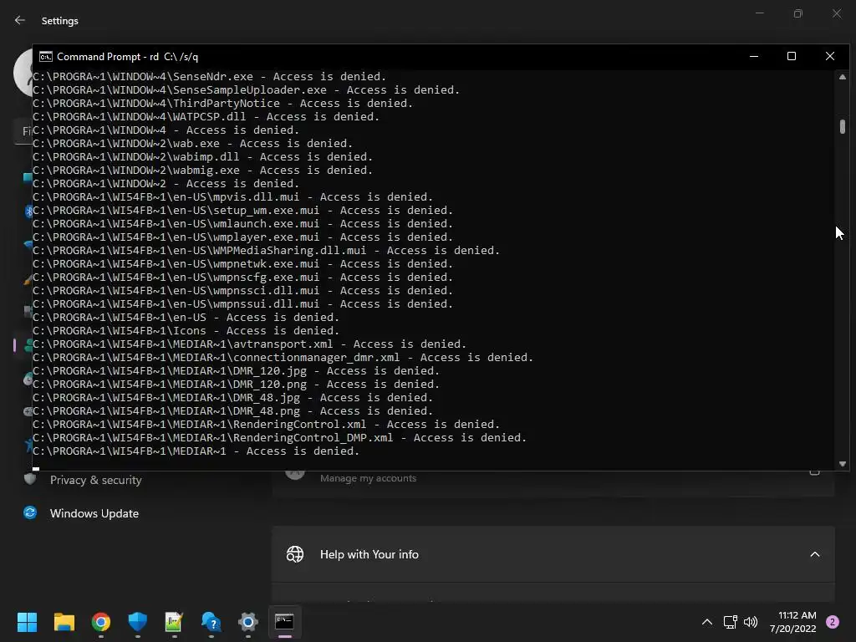The height and width of the screenshot is (642, 856).
Task: Click the WMPMediaSharing.dll.mui output line
Action: click(x=267, y=250)
